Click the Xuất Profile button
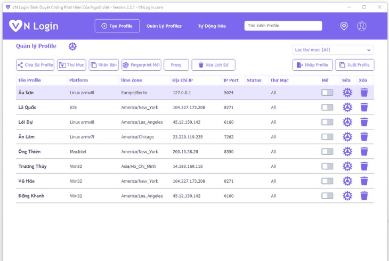389x261 pixels. 354,65
